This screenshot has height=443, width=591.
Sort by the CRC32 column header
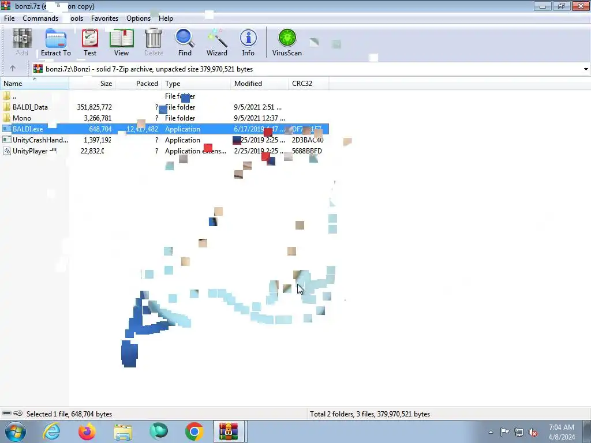tap(309, 83)
